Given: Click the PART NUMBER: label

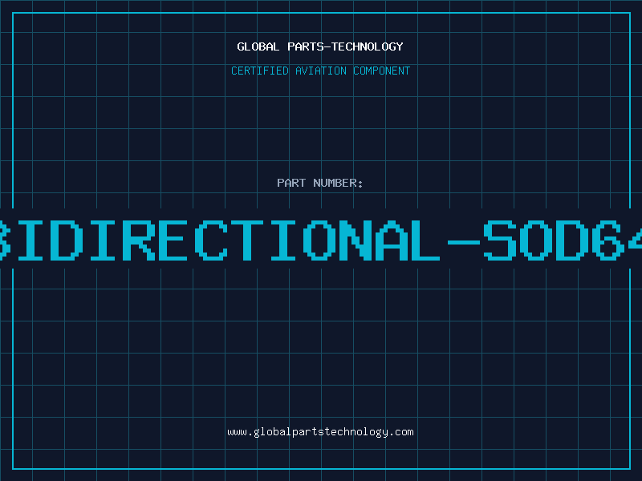Looking at the screenshot, I should [319, 183].
